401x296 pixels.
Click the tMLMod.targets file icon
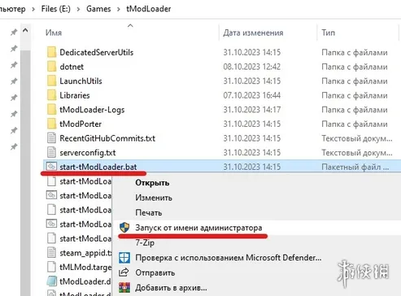pos(51,267)
